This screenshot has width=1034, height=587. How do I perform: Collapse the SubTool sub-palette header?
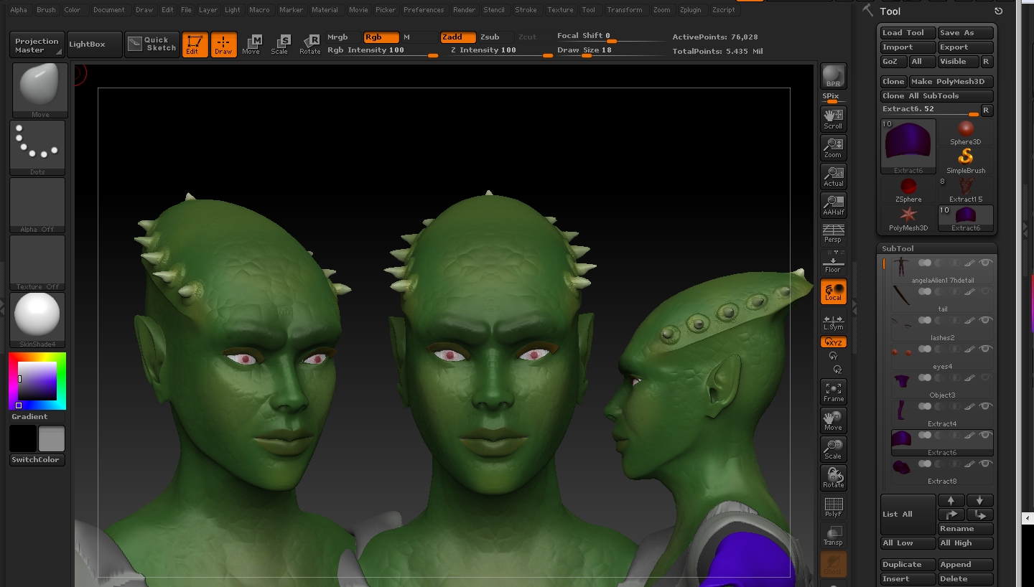[898, 248]
